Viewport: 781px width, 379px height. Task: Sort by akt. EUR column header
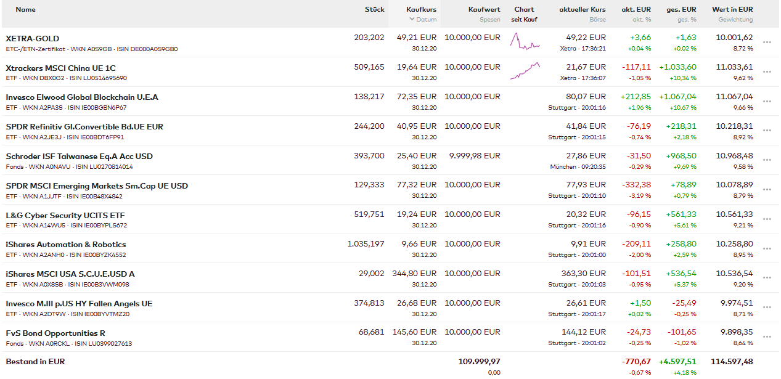click(x=636, y=9)
